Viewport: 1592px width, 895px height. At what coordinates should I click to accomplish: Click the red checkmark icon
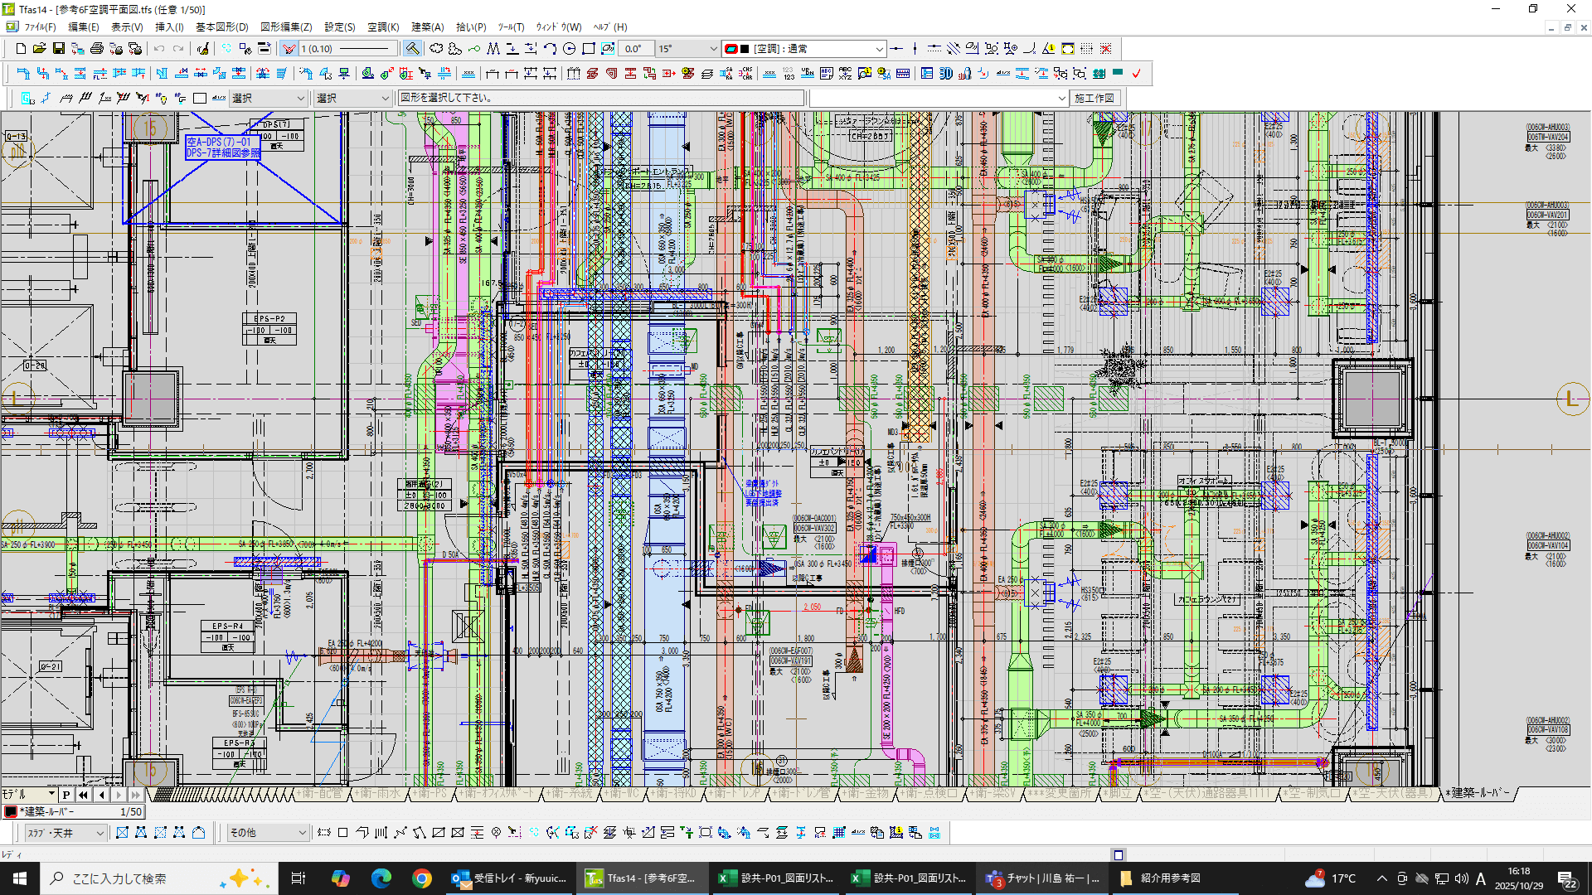click(1136, 74)
